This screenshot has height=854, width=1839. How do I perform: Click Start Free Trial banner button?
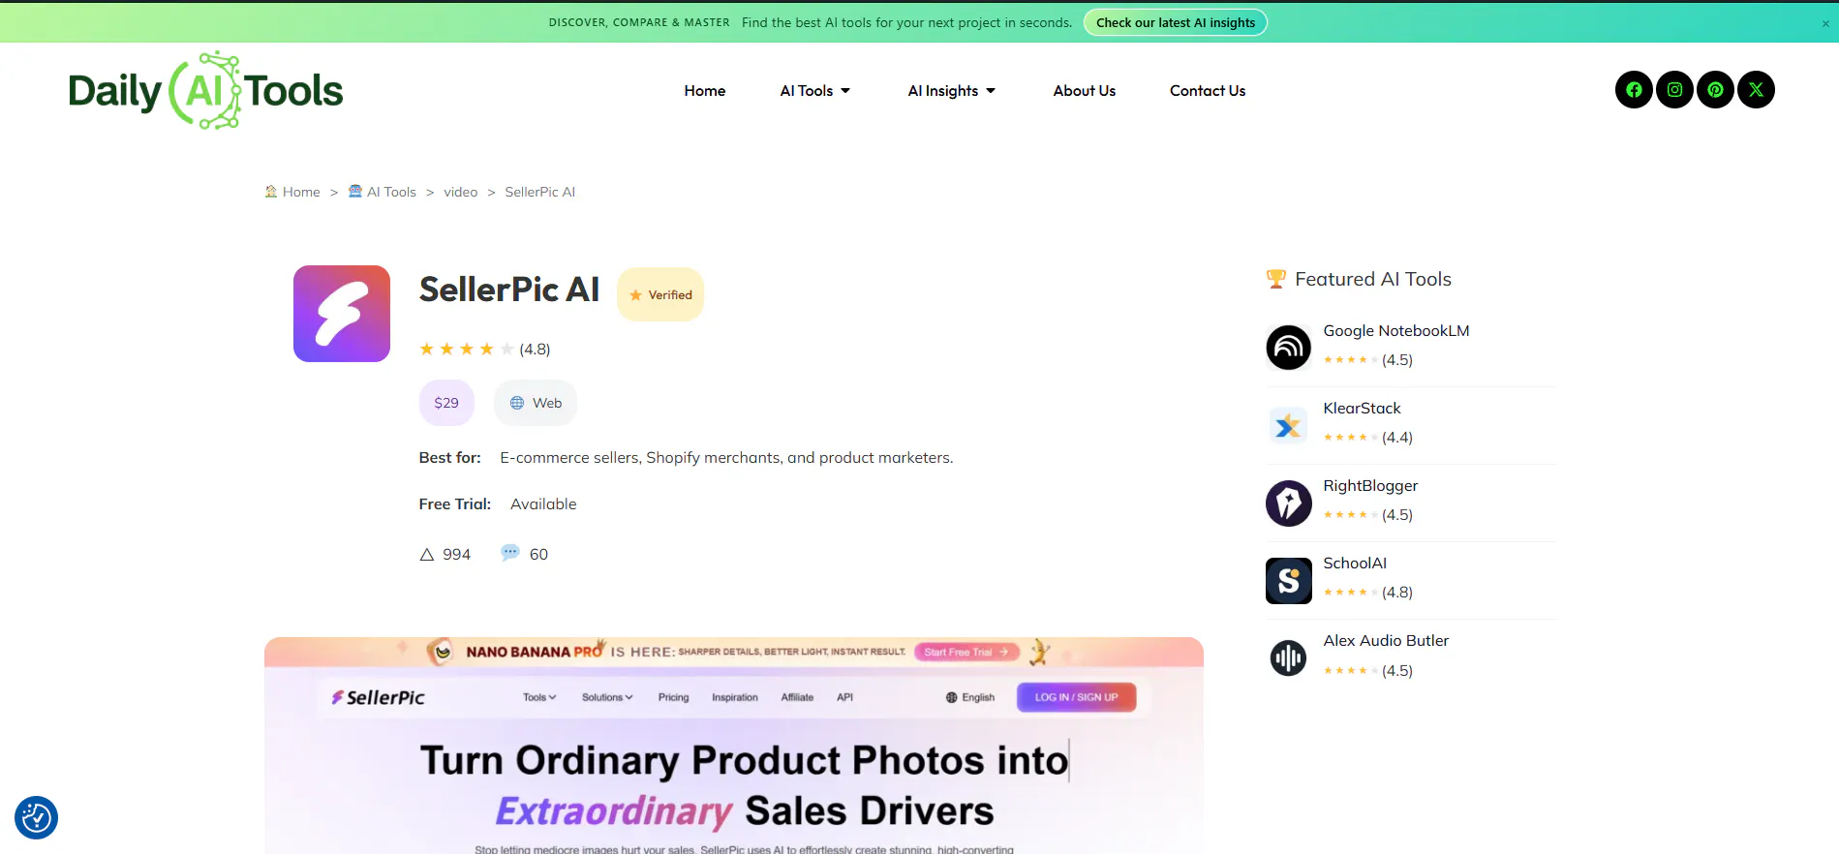click(966, 652)
